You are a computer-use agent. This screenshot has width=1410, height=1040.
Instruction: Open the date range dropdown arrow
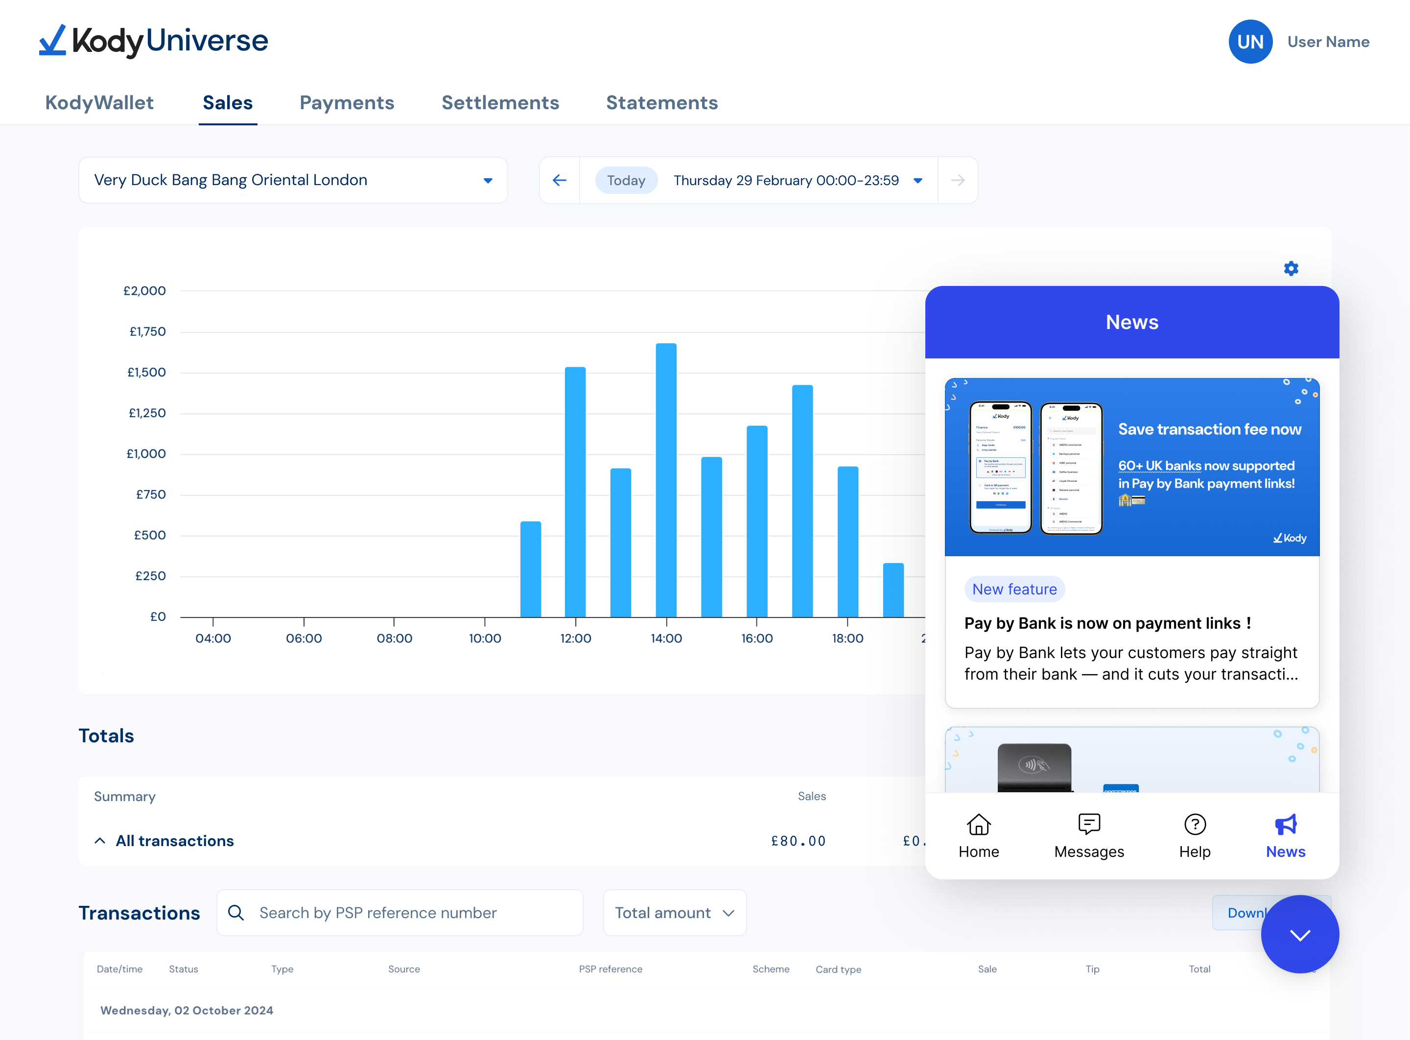(918, 181)
